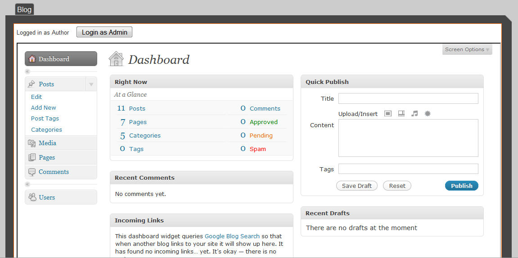Open Categories submenu link under Posts
The image size is (518, 258).
47,129
